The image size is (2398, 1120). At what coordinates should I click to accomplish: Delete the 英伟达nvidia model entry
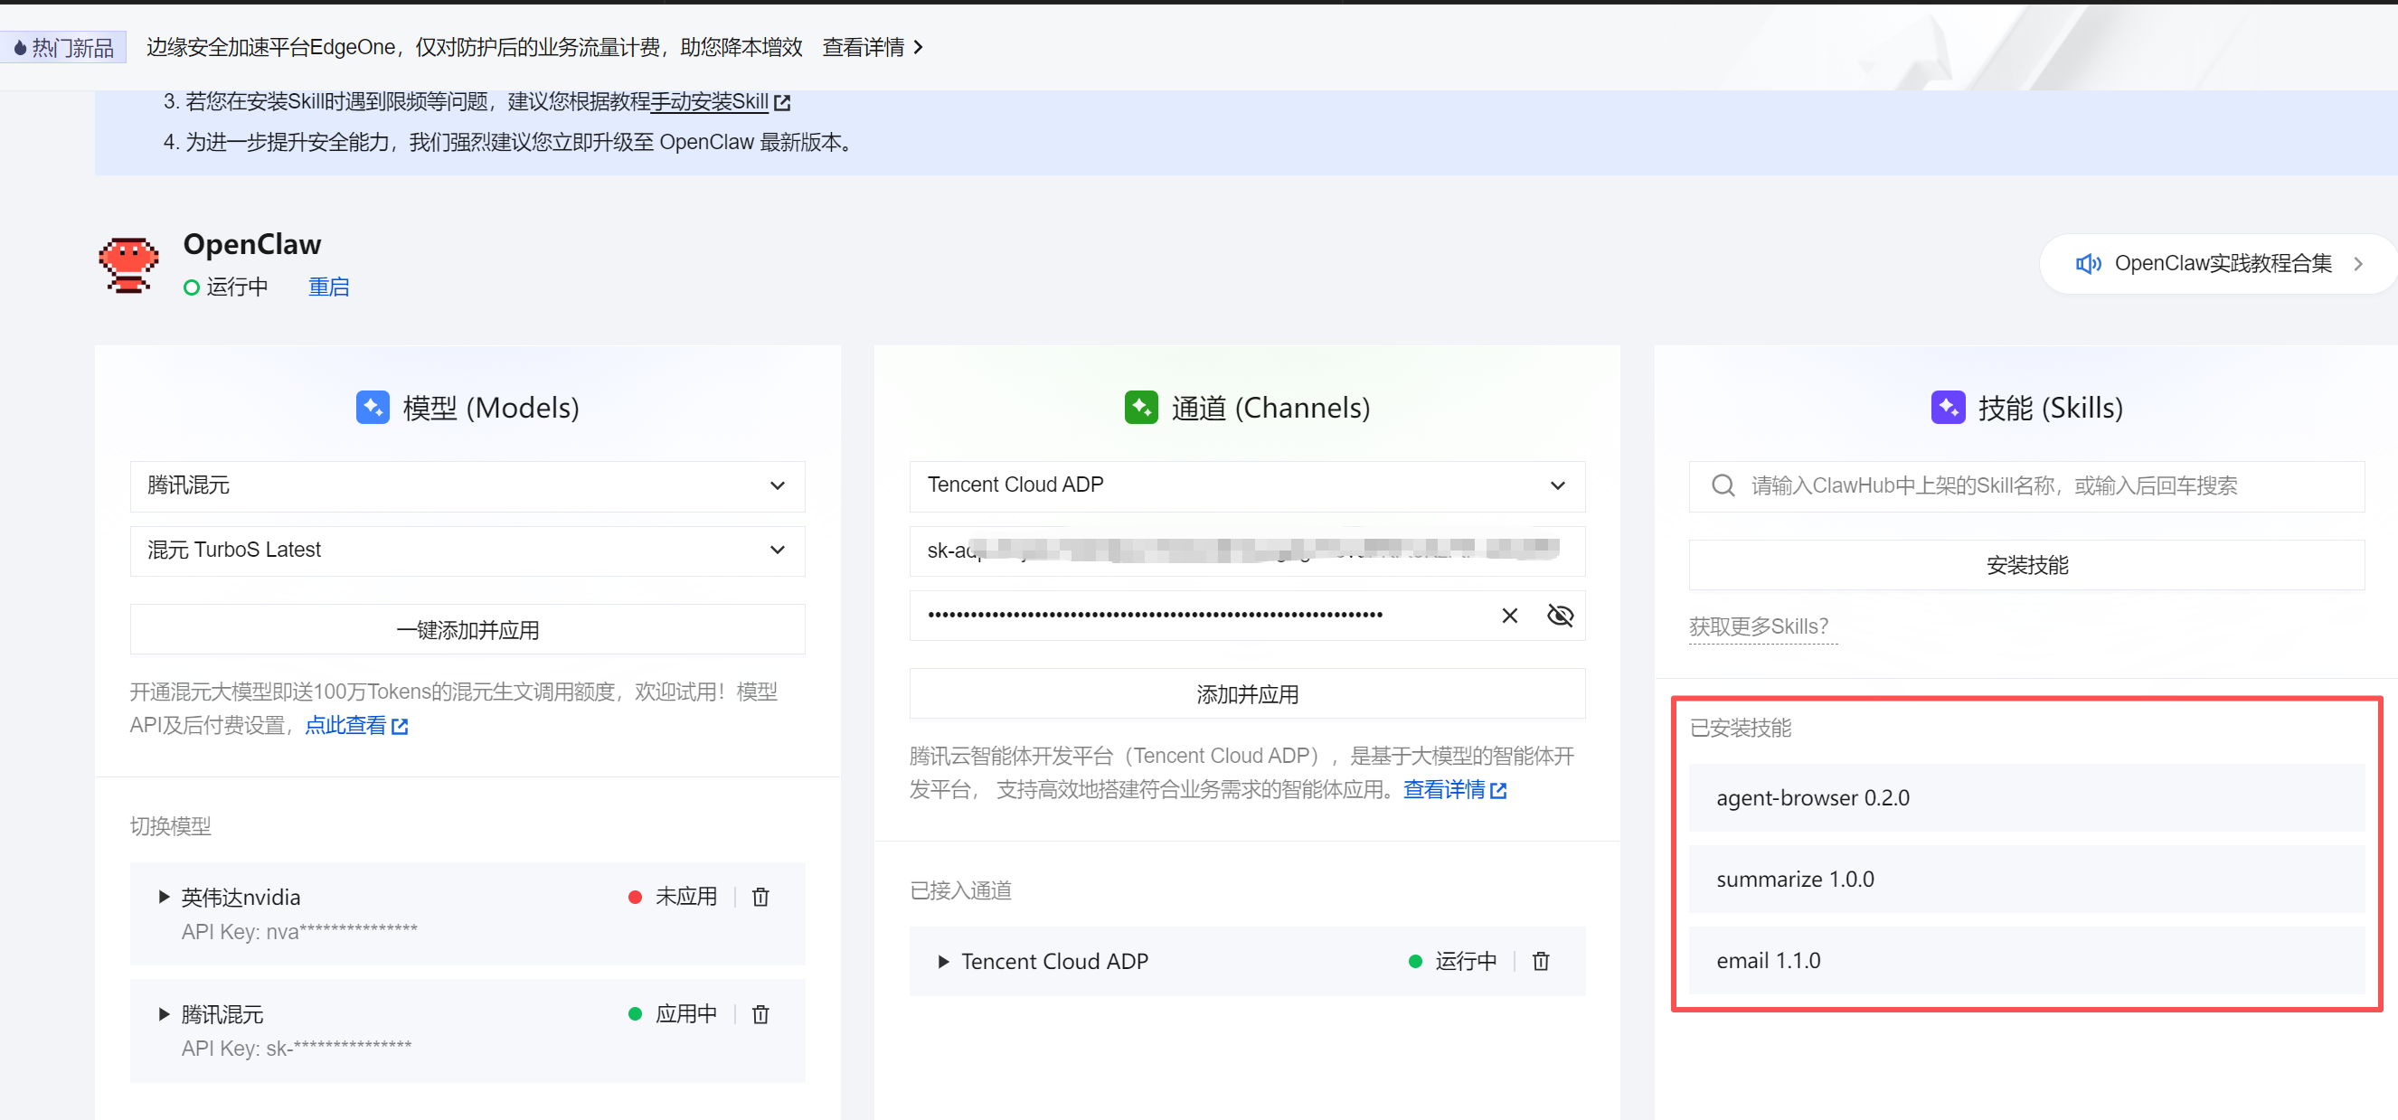coord(760,897)
